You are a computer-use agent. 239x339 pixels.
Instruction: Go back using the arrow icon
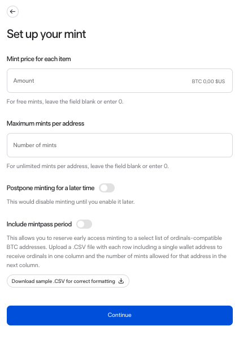12,11
